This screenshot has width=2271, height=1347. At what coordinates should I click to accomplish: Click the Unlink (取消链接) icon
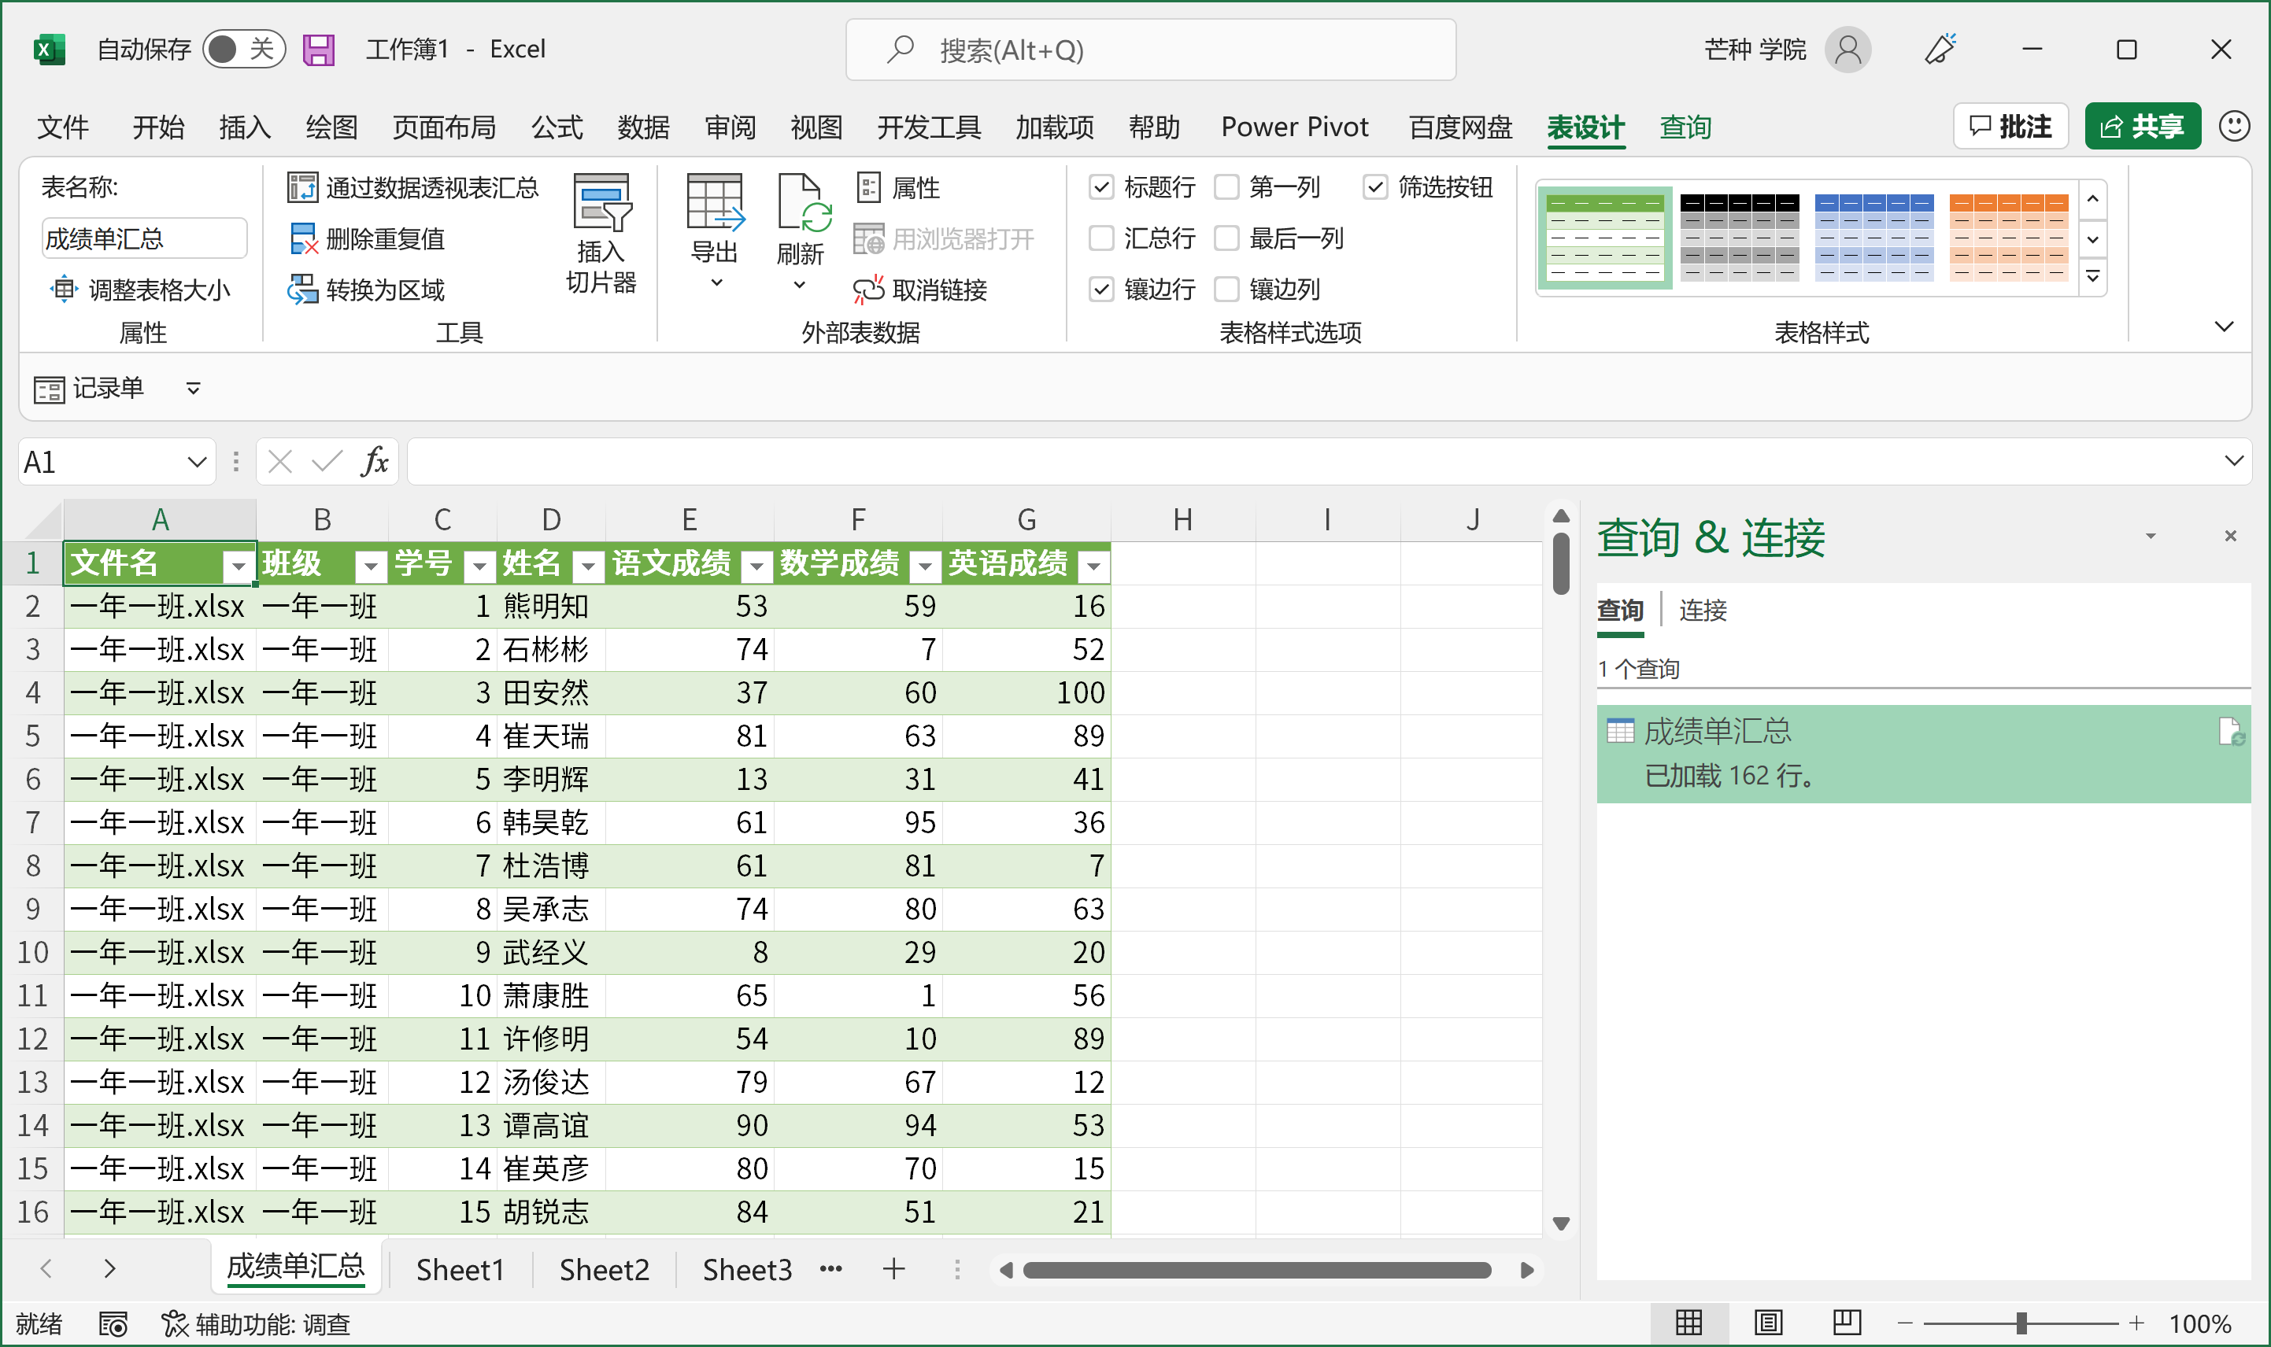tap(867, 290)
